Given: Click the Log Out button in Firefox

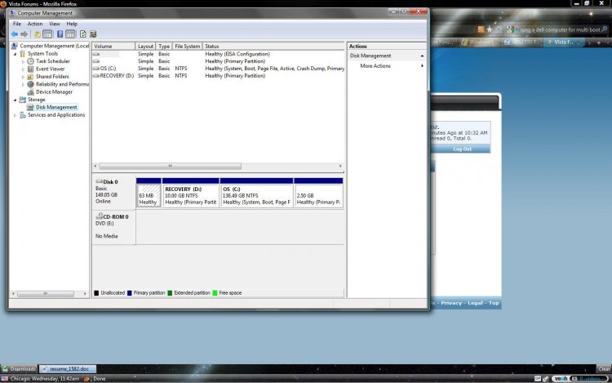Looking at the screenshot, I should pyautogui.click(x=462, y=149).
